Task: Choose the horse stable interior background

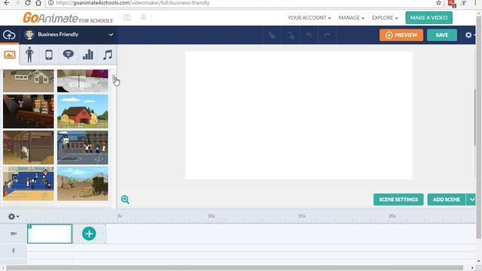Action: [x=29, y=148]
